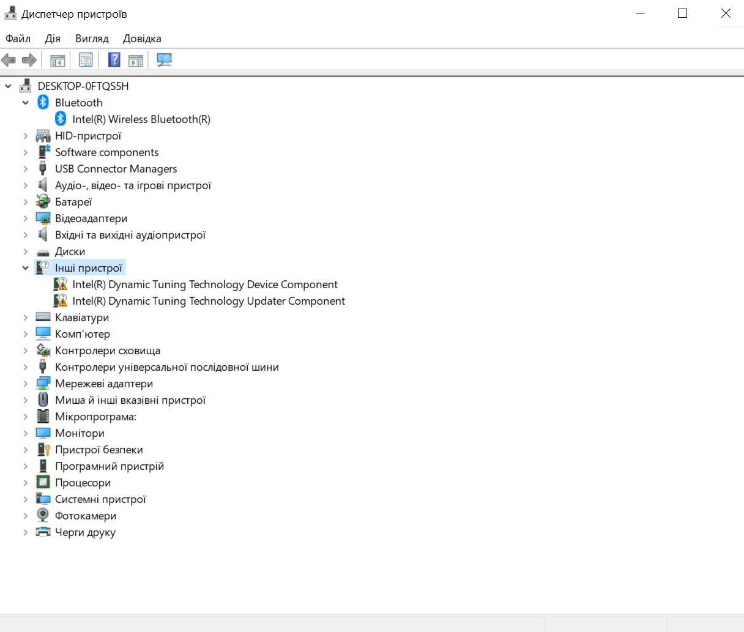Click the HID-пристрої category icon

pyautogui.click(x=43, y=135)
